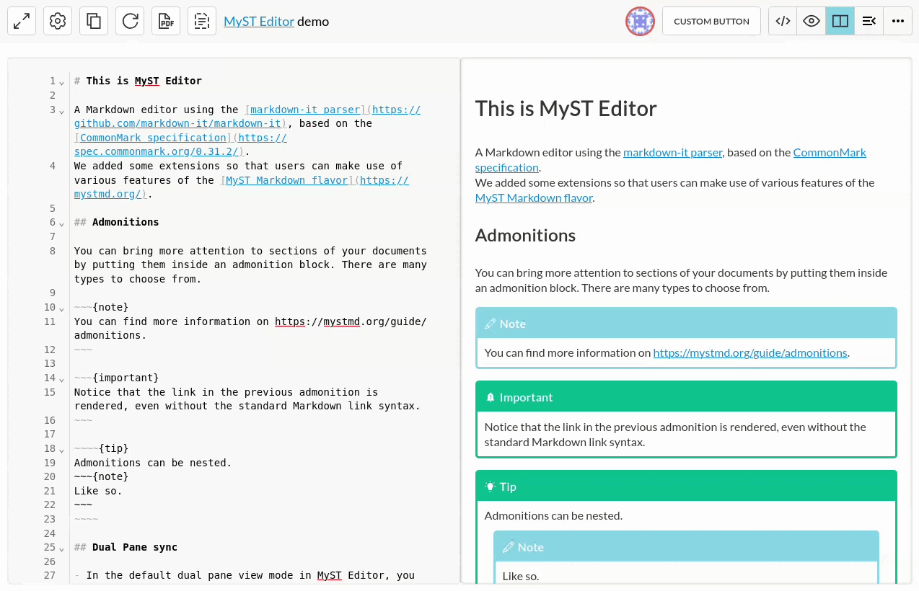Open settings with the gear icon
Image resolution: width=919 pixels, height=591 pixels.
(58, 21)
